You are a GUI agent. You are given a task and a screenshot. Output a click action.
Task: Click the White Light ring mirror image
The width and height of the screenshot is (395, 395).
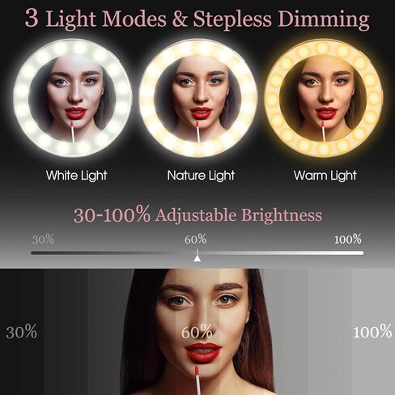click(72, 98)
